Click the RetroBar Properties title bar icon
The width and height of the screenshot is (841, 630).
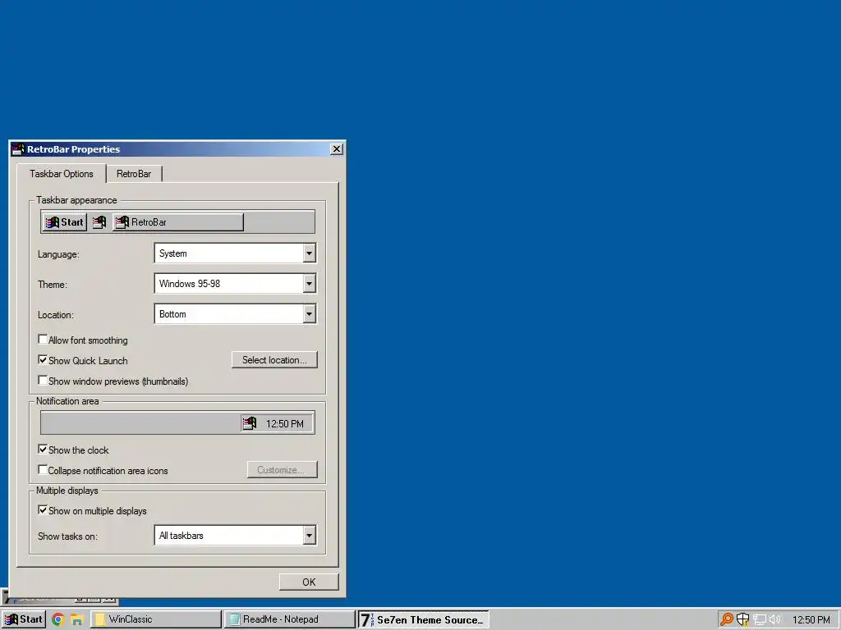[18, 149]
